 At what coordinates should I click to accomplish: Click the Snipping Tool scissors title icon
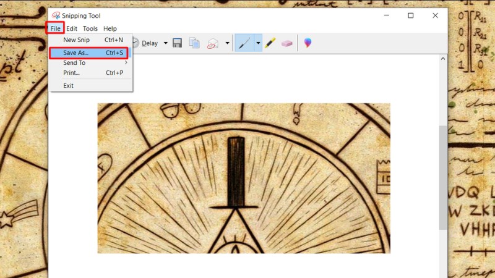[x=56, y=15]
